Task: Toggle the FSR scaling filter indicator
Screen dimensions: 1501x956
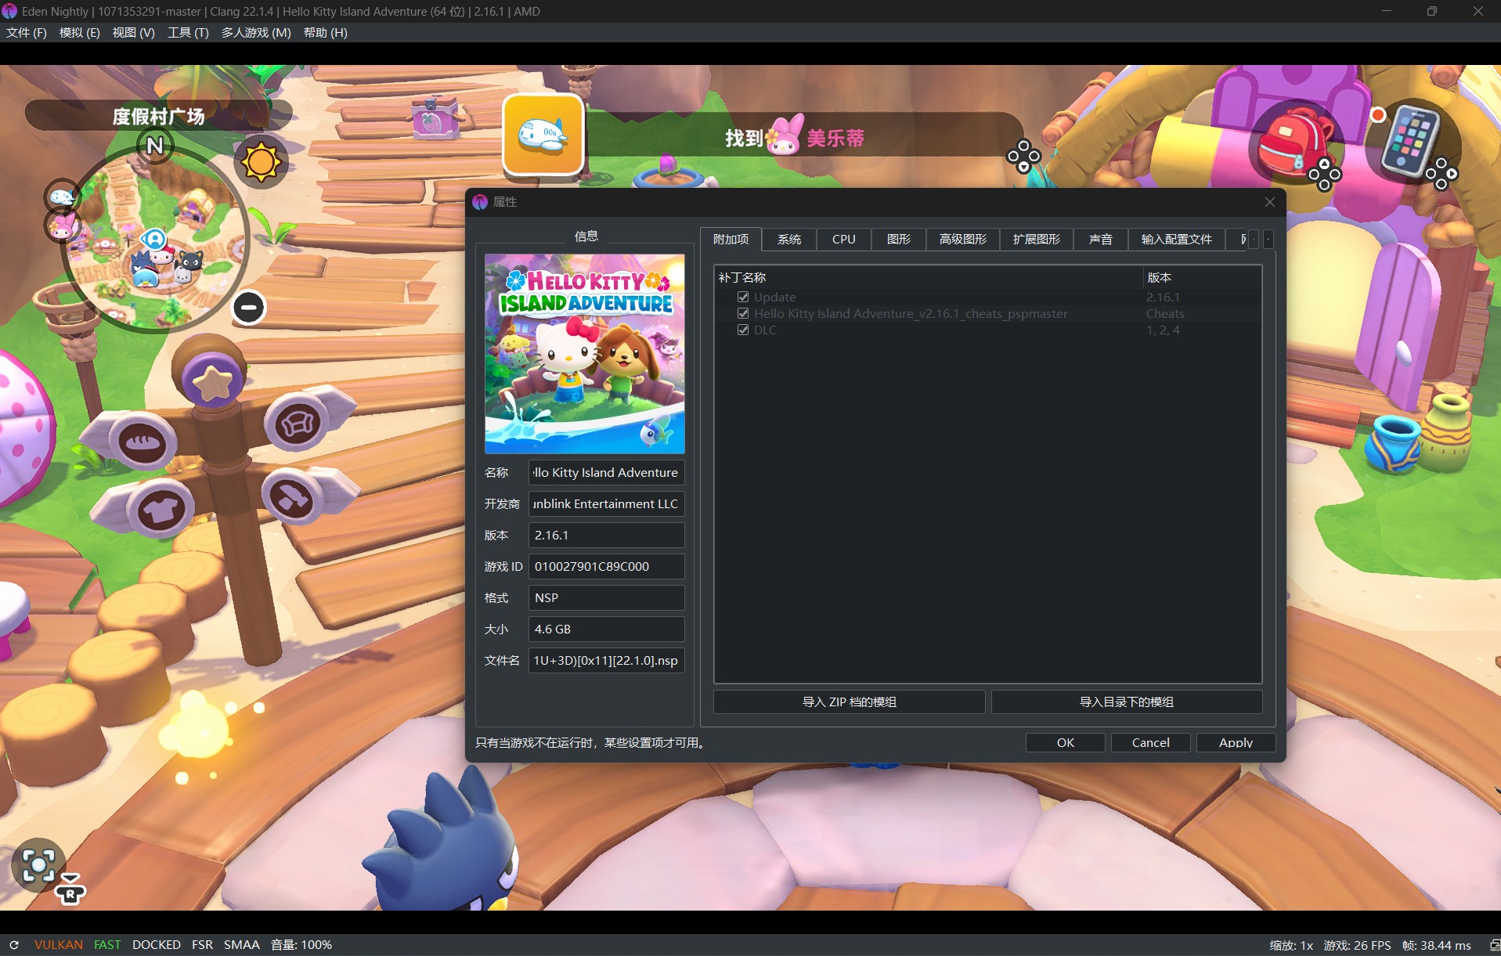Action: point(202,945)
